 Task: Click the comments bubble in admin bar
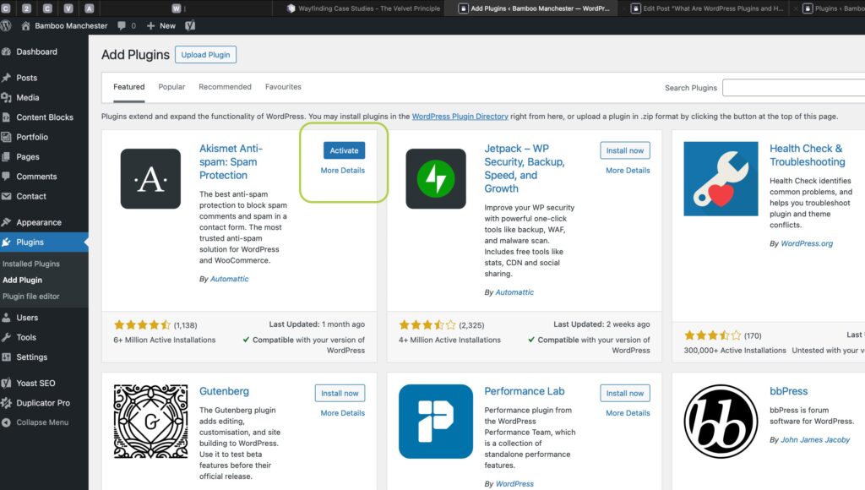pos(127,25)
